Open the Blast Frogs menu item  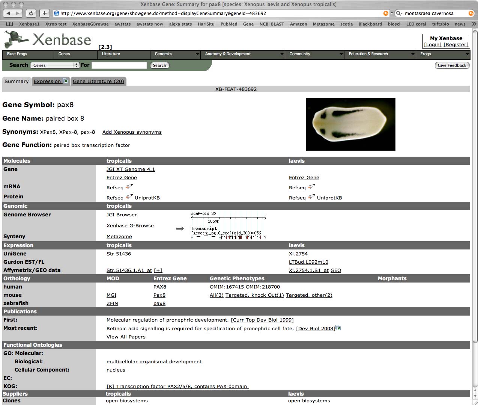[17, 54]
